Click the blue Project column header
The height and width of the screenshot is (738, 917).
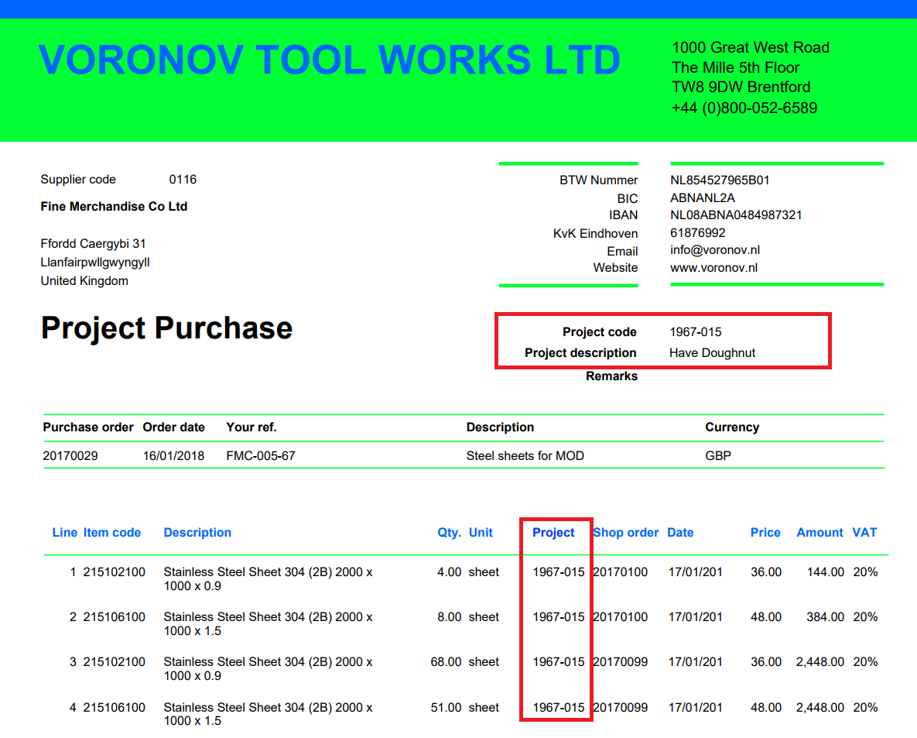(553, 533)
